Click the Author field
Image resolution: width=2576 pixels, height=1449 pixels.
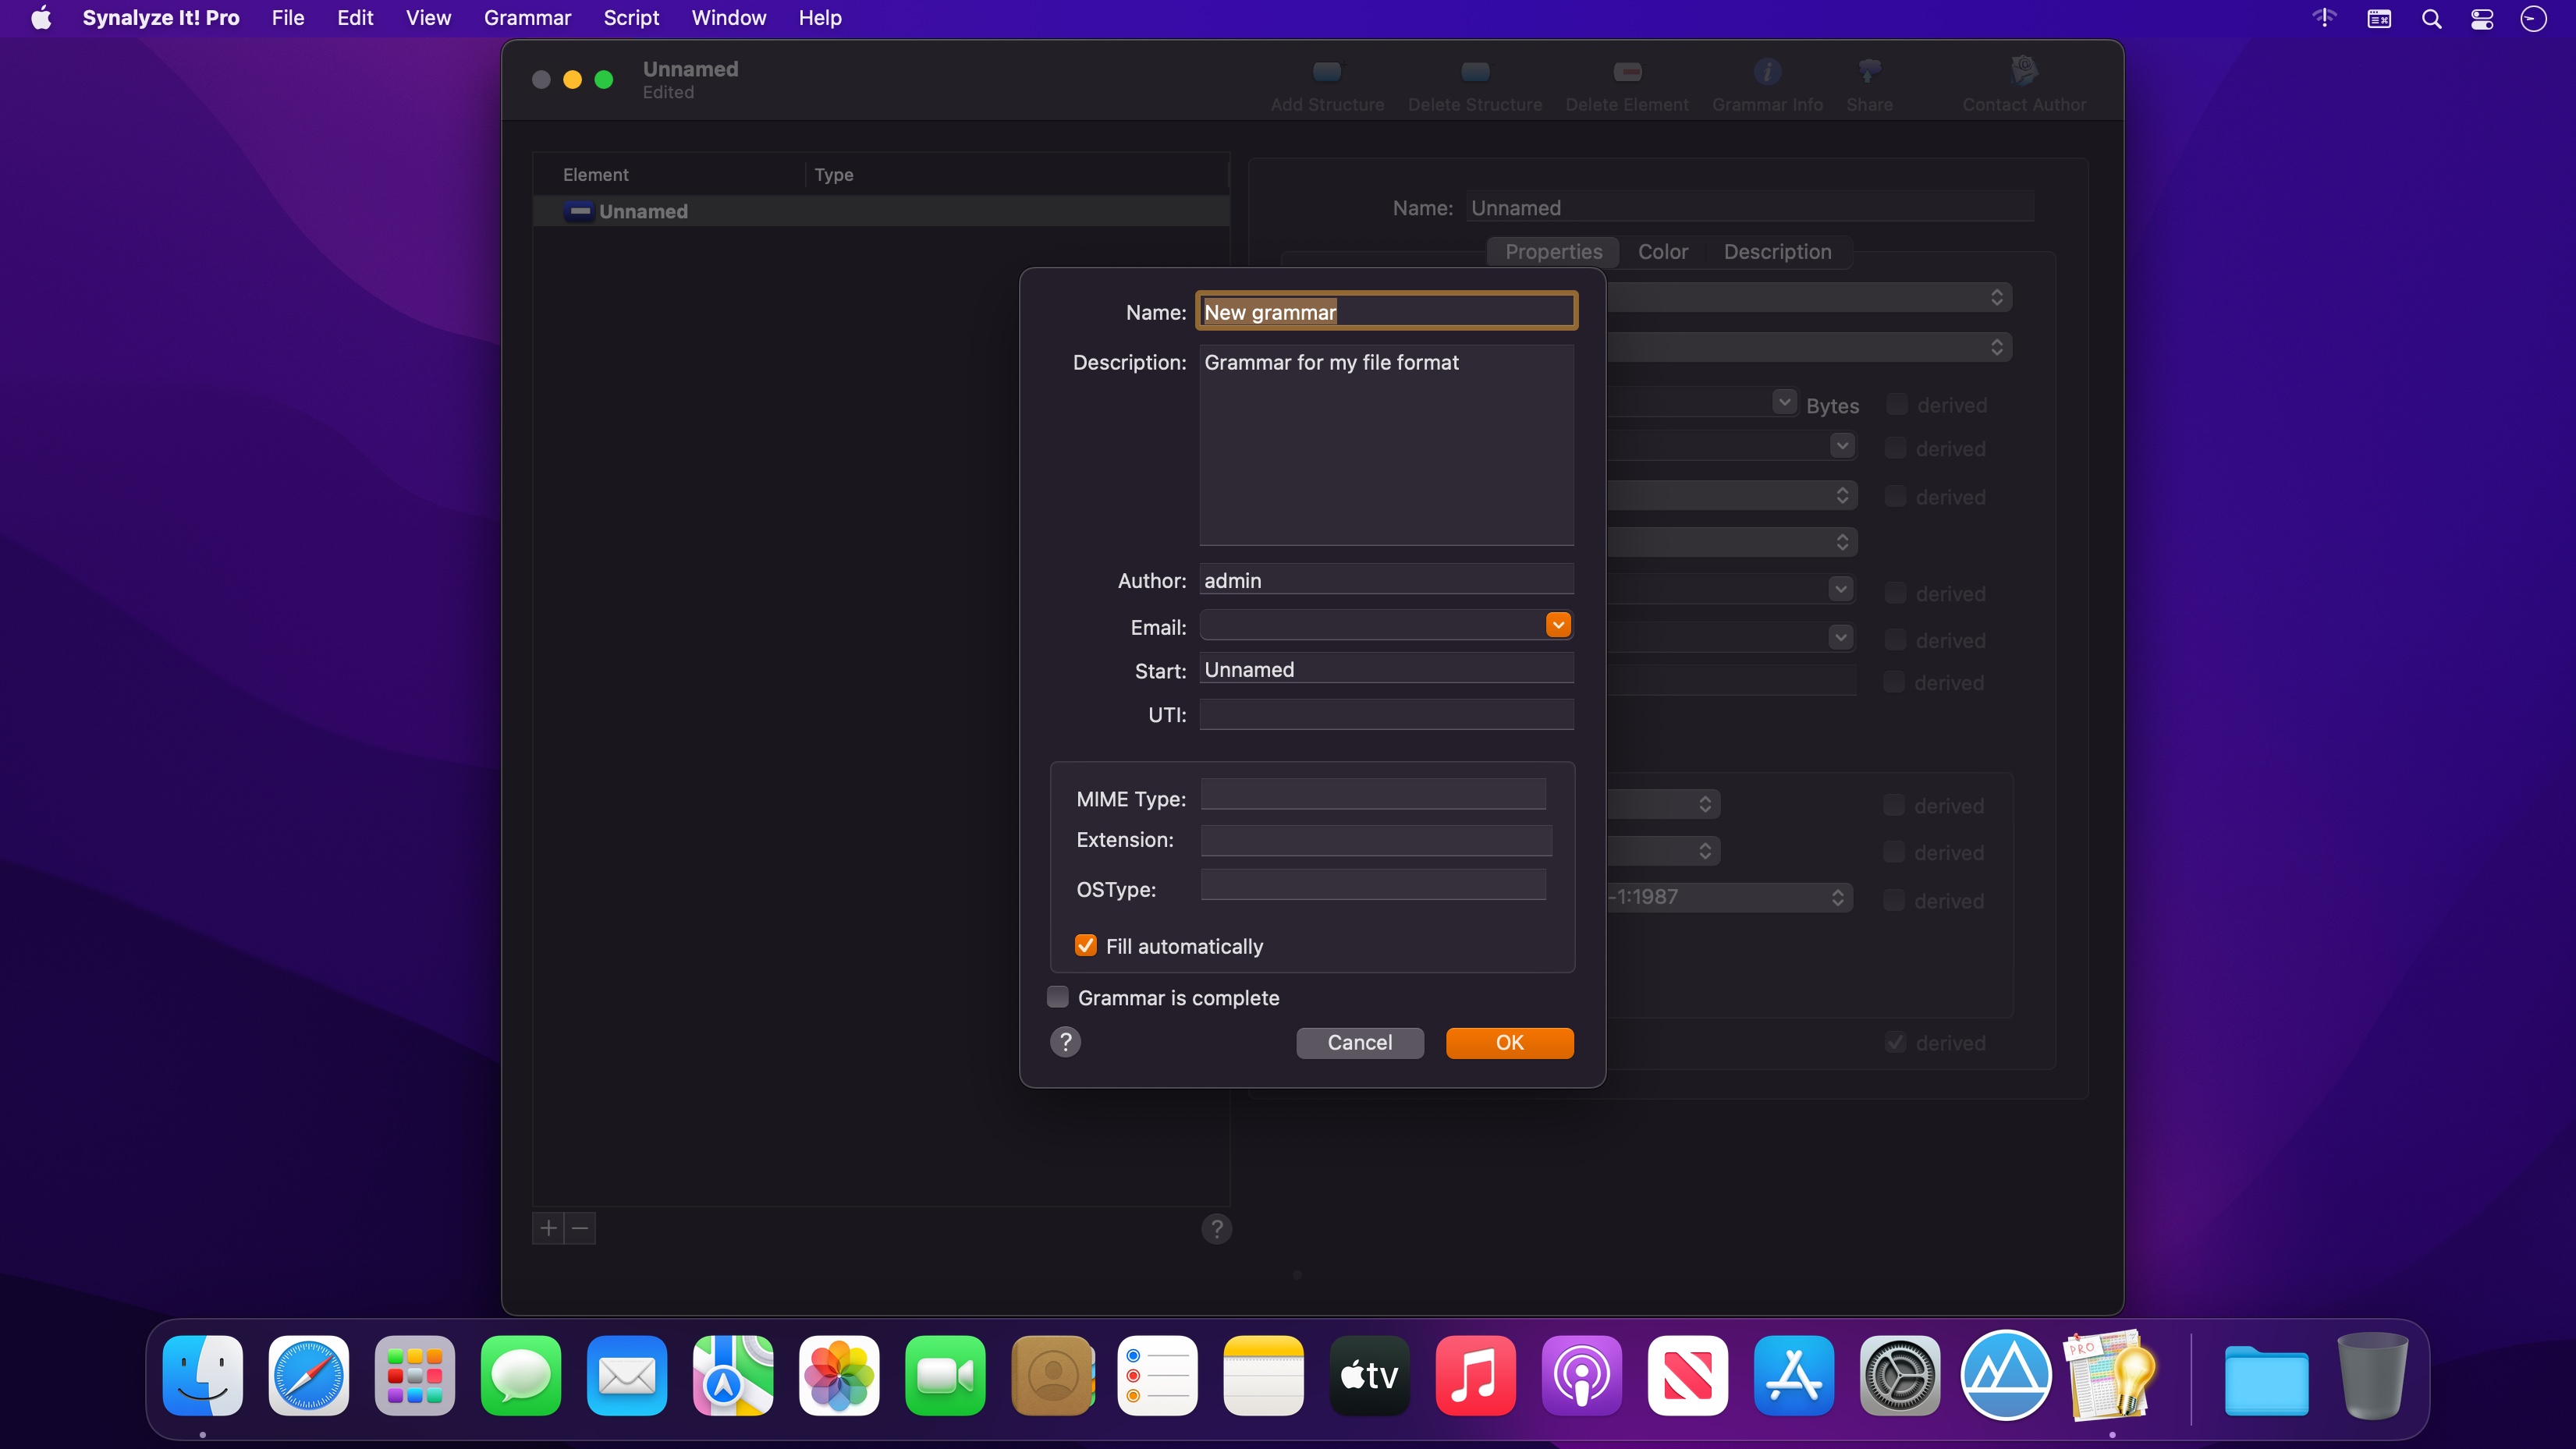click(x=1386, y=580)
